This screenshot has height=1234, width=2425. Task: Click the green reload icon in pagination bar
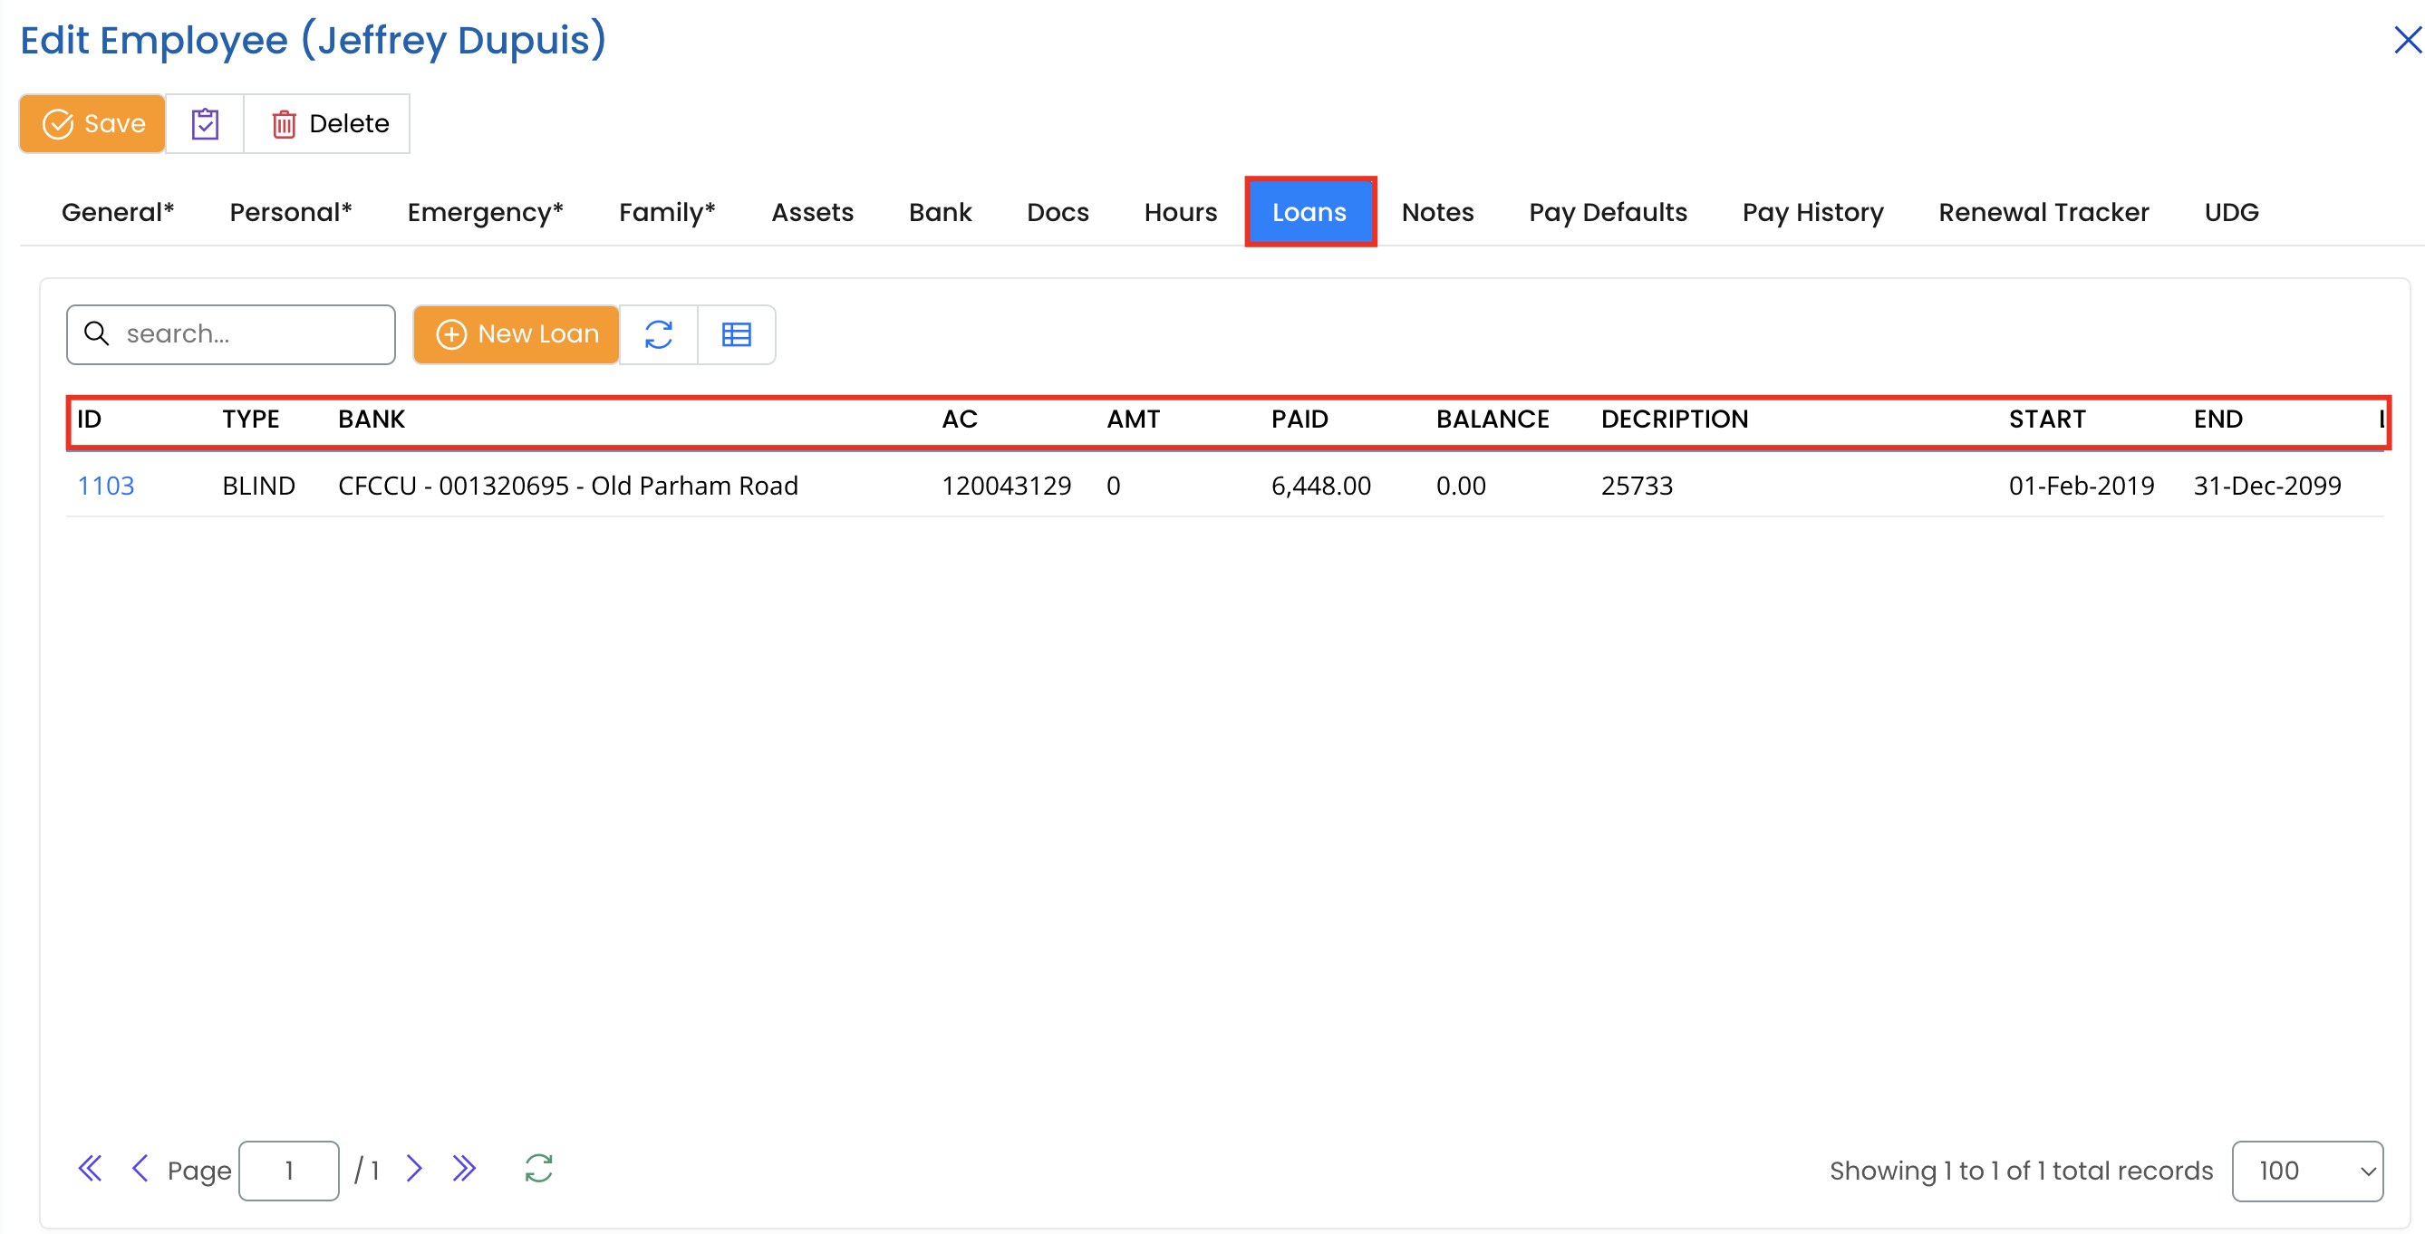tap(538, 1169)
